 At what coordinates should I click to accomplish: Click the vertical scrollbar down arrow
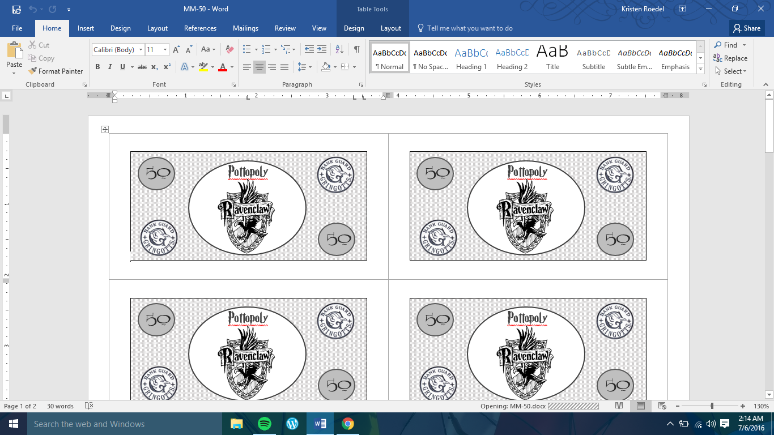[x=769, y=394]
